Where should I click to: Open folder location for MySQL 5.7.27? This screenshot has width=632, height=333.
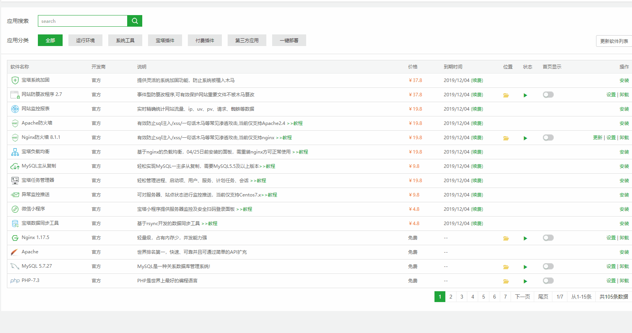click(x=506, y=267)
